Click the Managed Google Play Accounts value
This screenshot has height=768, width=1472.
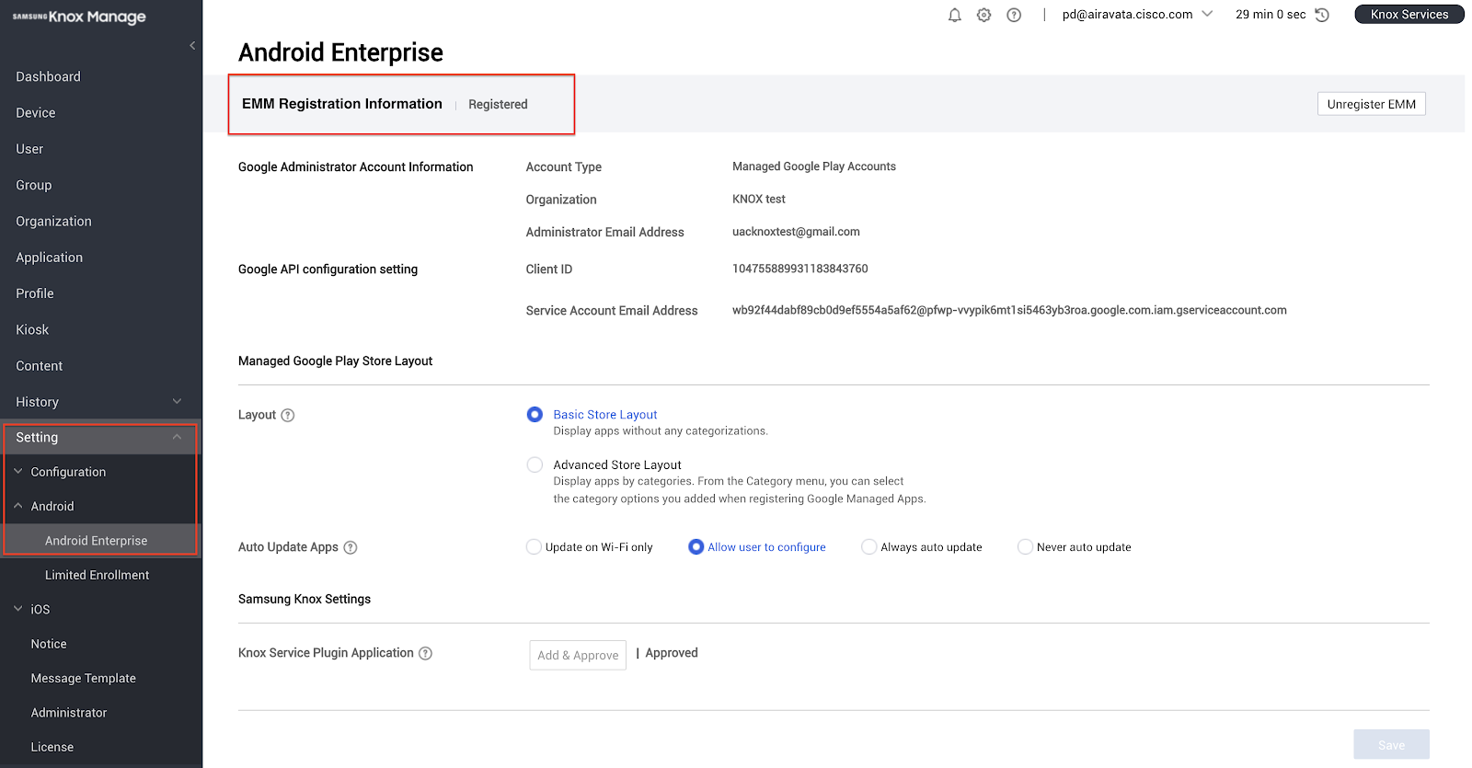pos(813,166)
